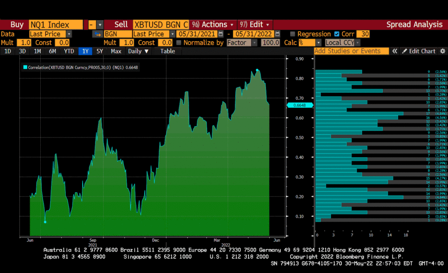Click the Table view button

(x=167, y=51)
